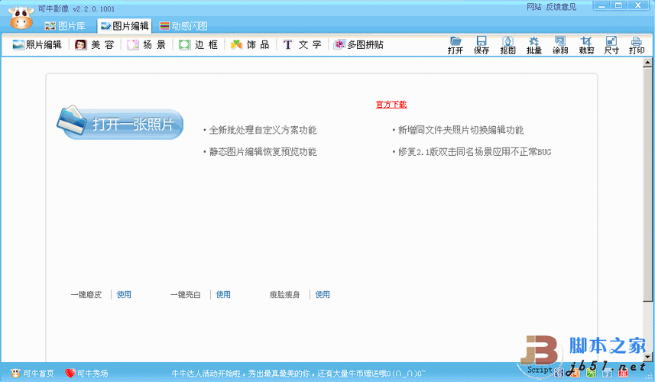
Task: Click the 全新批处理自定义方案功能 text
Action: (x=263, y=130)
